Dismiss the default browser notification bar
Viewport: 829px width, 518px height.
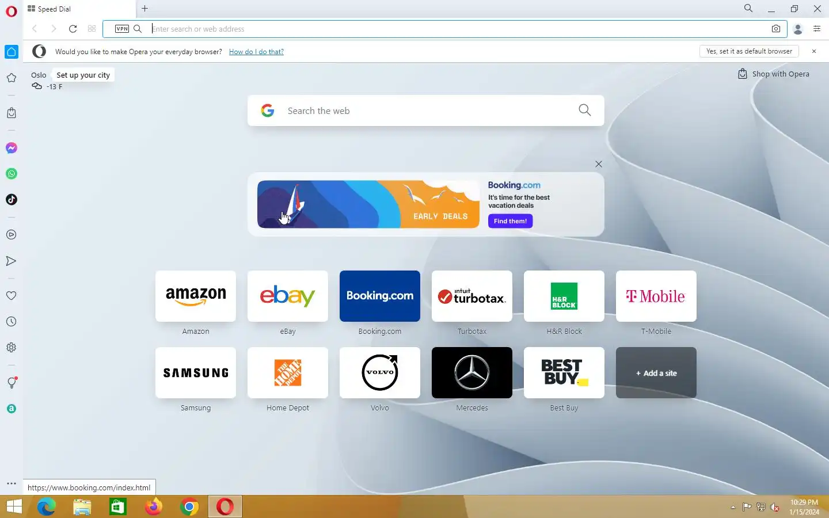(814, 51)
